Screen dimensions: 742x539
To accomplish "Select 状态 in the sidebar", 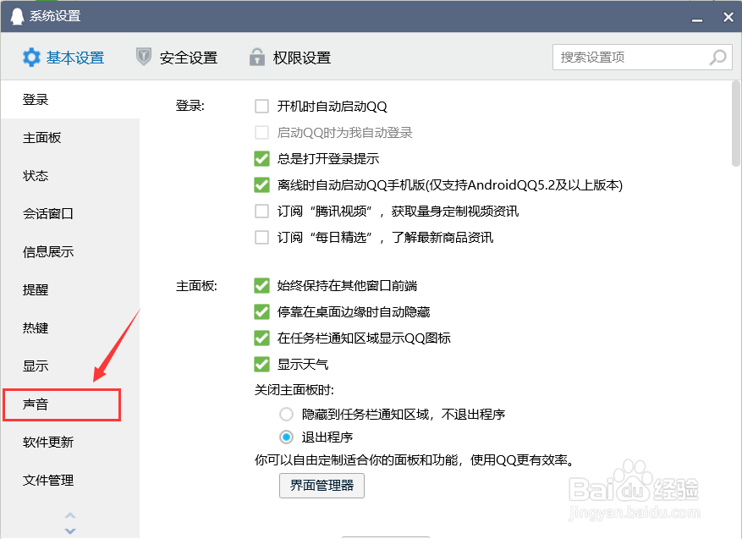I will click(x=70, y=175).
